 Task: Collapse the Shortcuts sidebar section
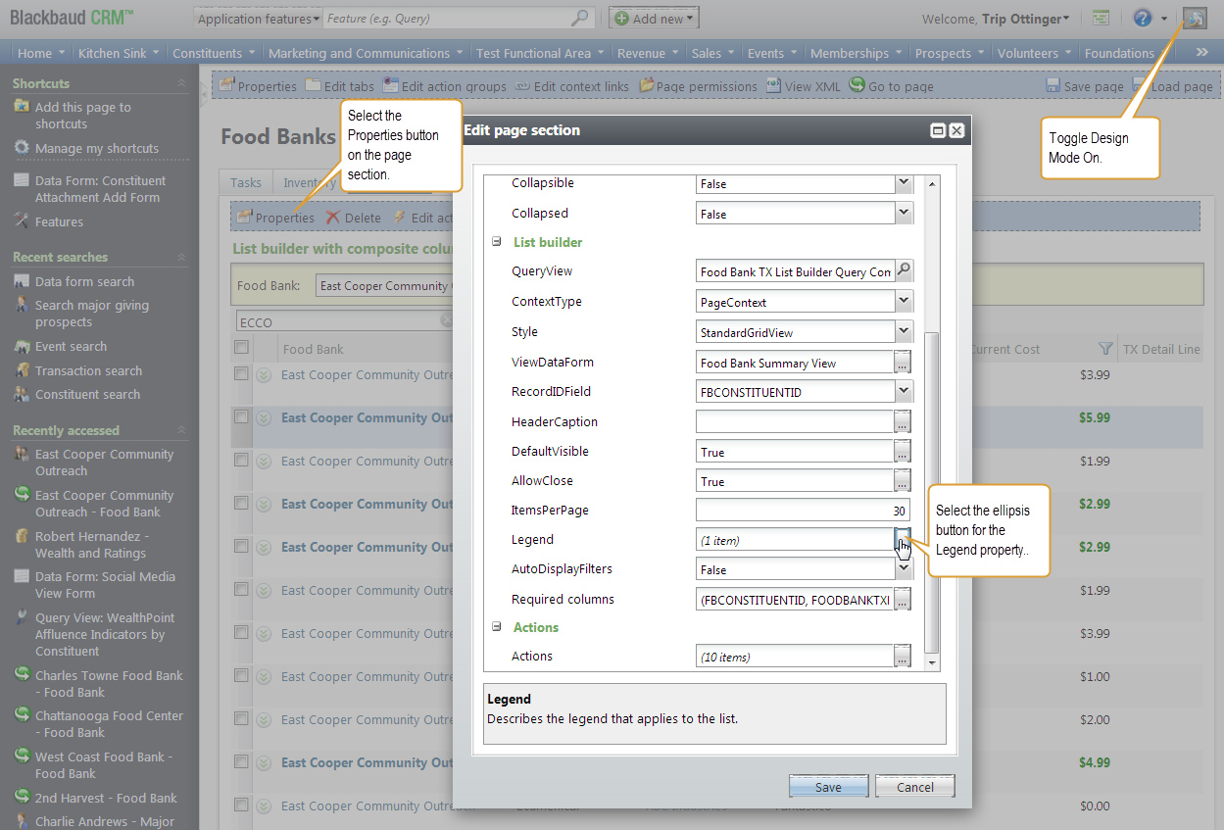(x=181, y=83)
